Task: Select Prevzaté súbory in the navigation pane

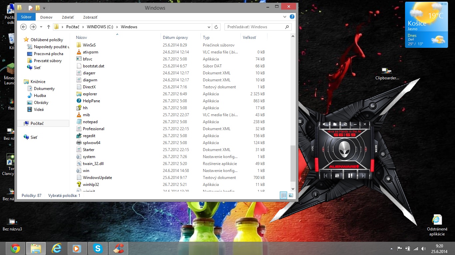Action: (45, 61)
